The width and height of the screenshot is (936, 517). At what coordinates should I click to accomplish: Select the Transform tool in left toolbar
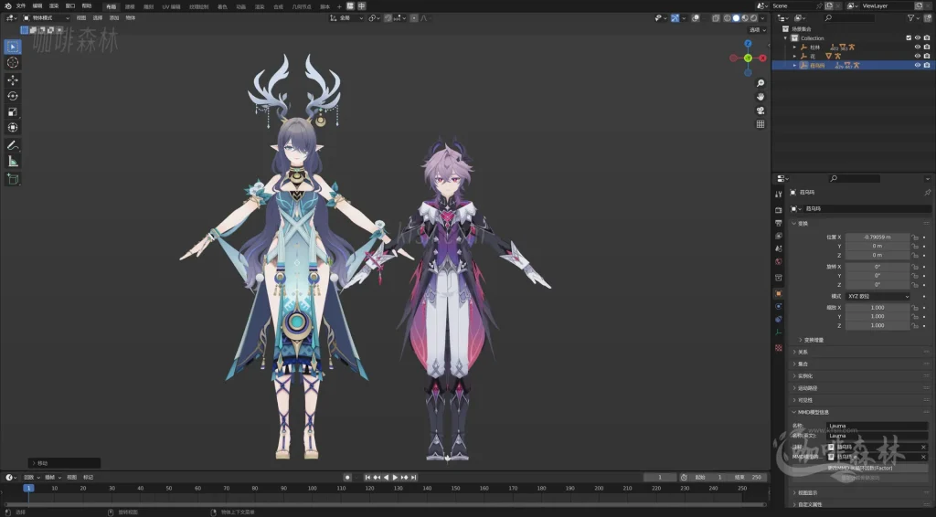click(x=13, y=128)
